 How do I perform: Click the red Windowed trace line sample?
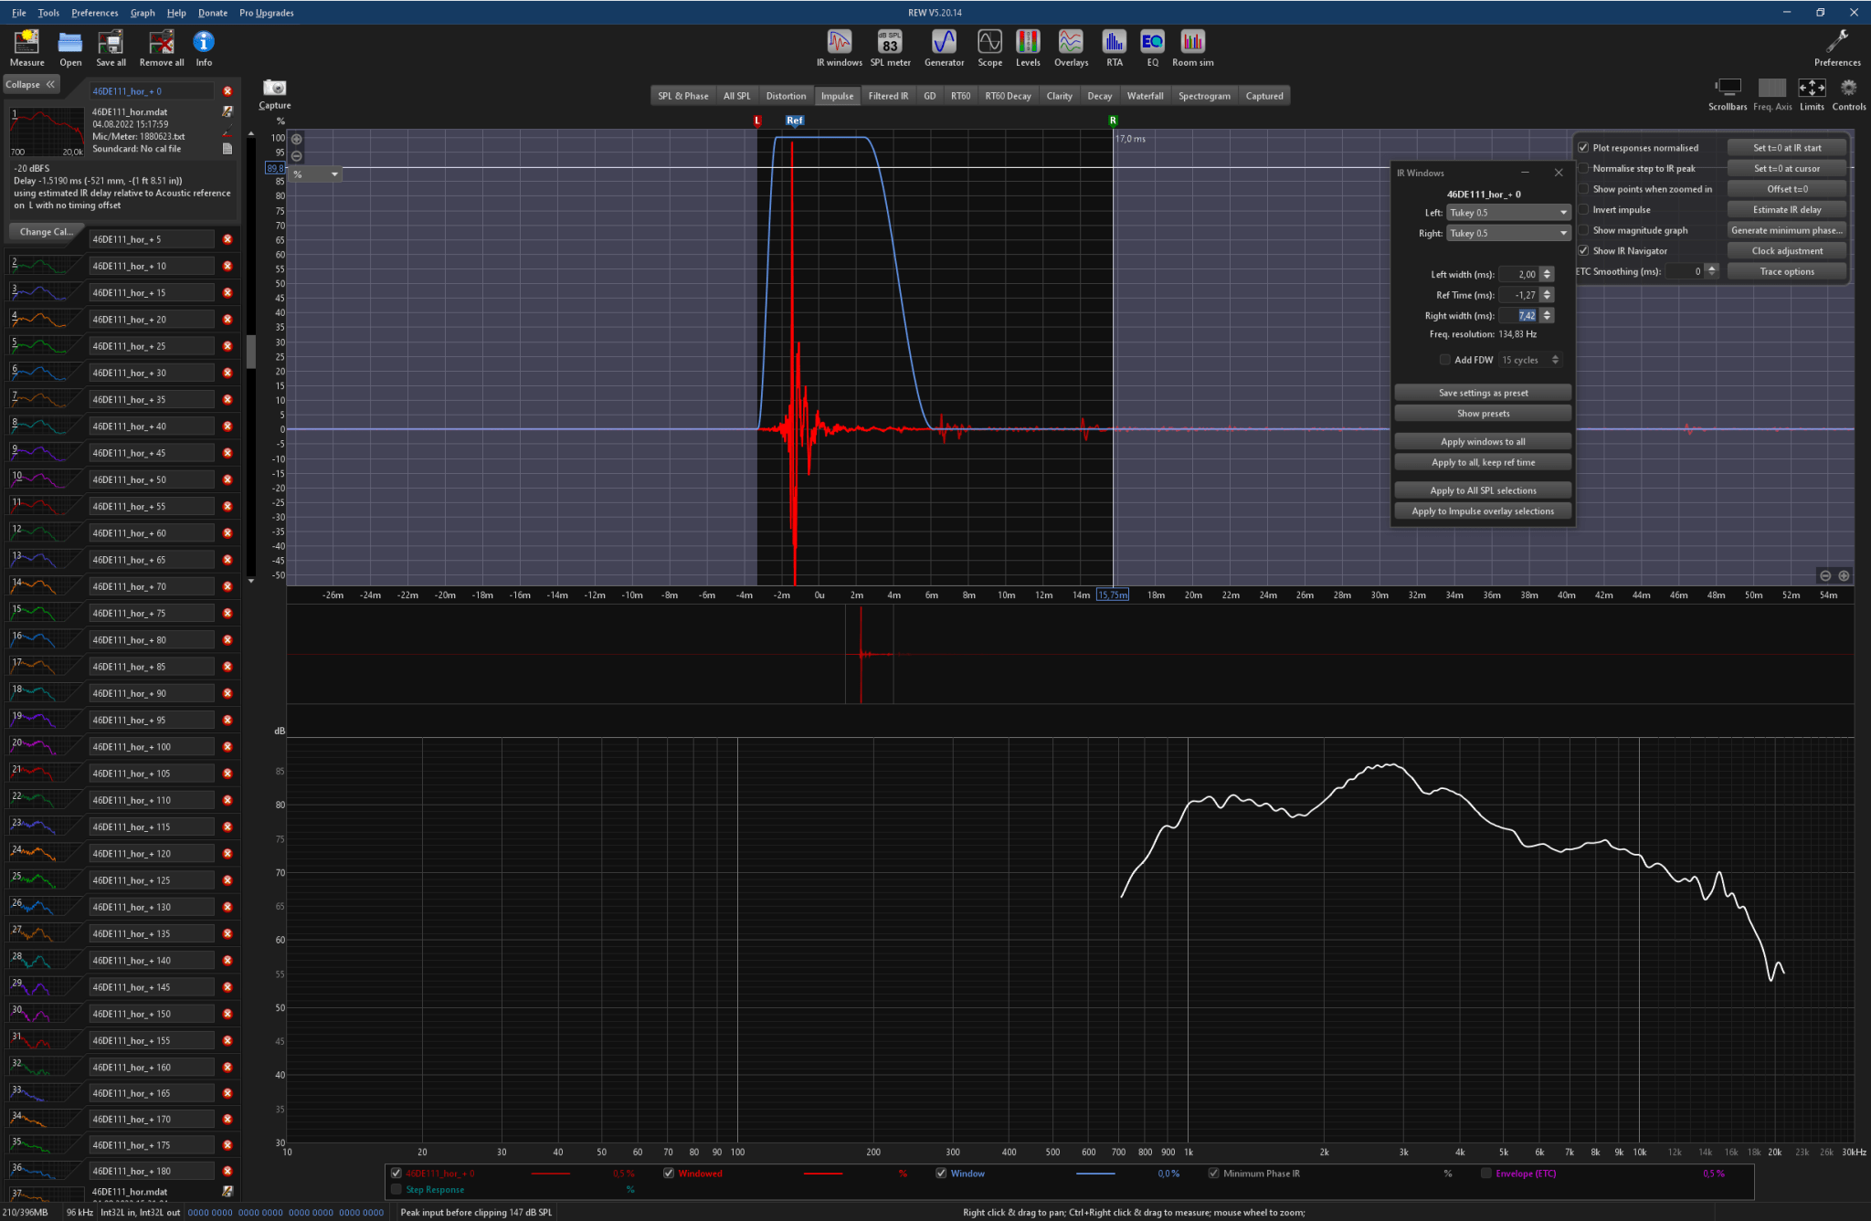coord(823,1174)
